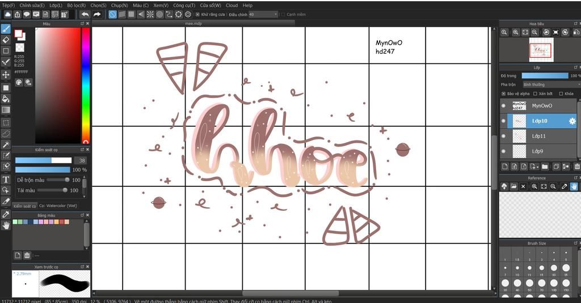
Task: Hide the MynOwO layer
Action: point(503,106)
